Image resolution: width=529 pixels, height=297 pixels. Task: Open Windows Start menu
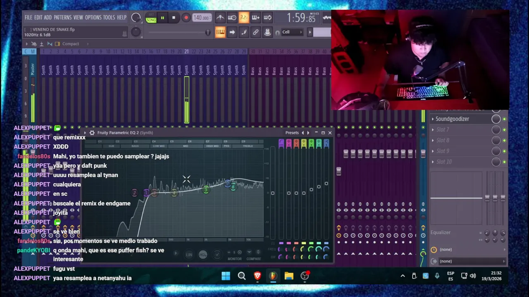tap(226, 276)
